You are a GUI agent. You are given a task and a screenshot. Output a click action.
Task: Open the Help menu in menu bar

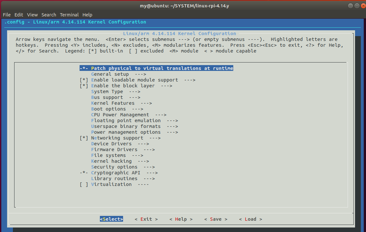87,15
